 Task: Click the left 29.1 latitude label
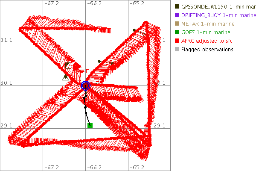click(x=6, y=126)
